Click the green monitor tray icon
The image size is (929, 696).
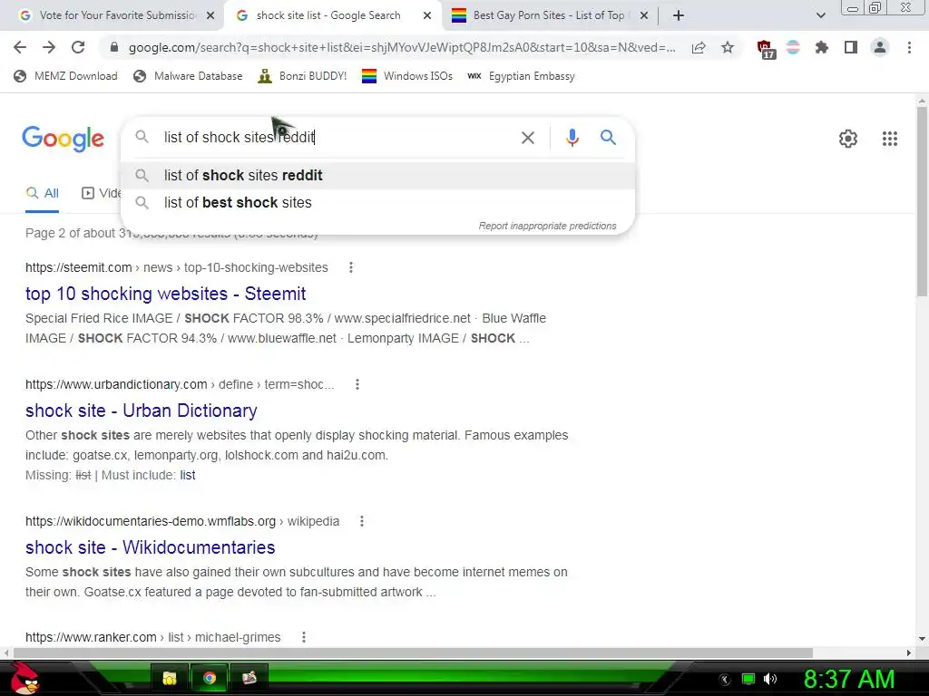coord(748,679)
